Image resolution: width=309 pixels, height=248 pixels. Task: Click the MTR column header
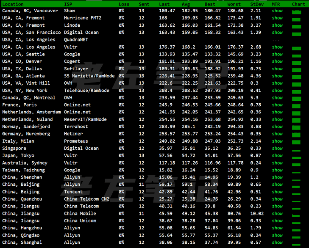pos(276,4)
